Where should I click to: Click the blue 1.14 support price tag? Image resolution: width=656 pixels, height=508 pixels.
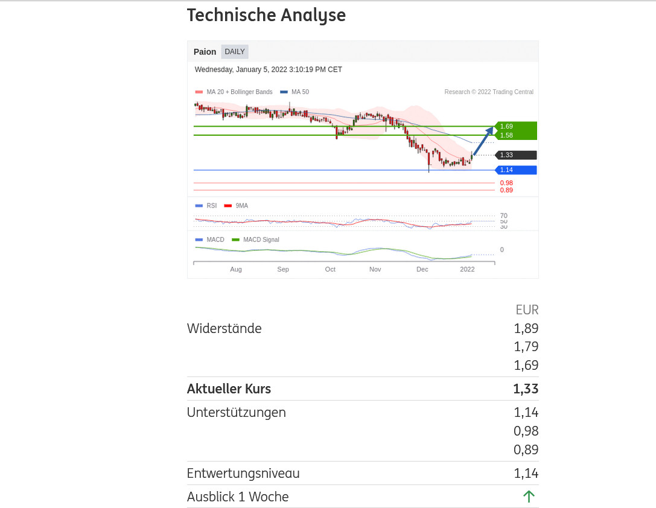pos(516,170)
